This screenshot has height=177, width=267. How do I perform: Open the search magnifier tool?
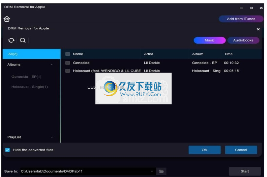click(x=23, y=40)
